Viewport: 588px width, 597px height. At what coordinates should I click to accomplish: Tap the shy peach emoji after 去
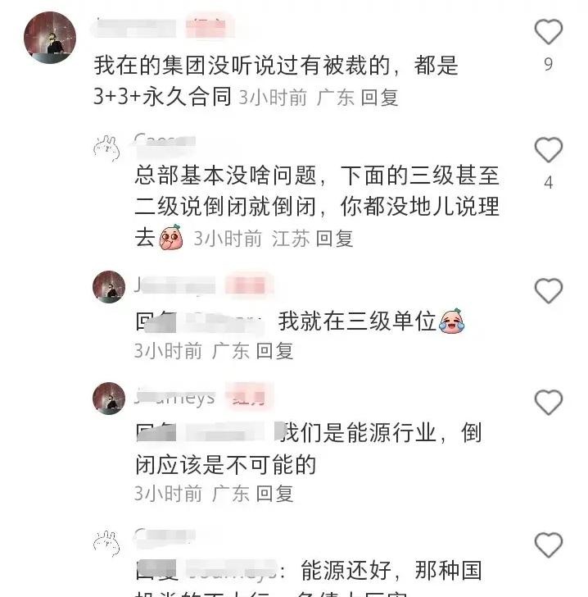point(171,237)
